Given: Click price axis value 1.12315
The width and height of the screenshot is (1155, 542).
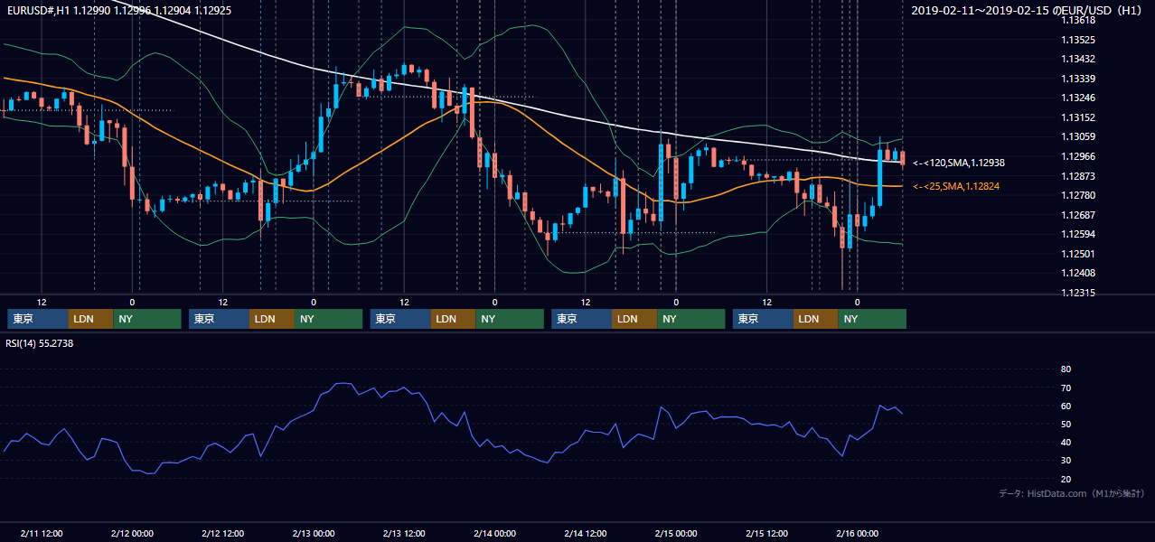Looking at the screenshot, I should (1078, 293).
